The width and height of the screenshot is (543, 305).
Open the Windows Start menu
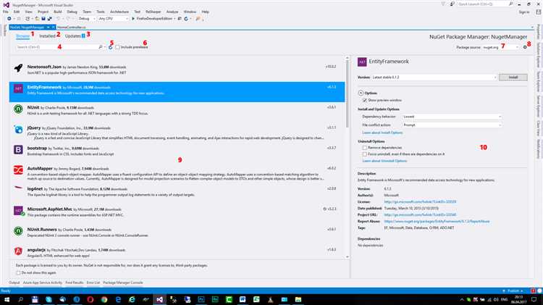pos(7,299)
